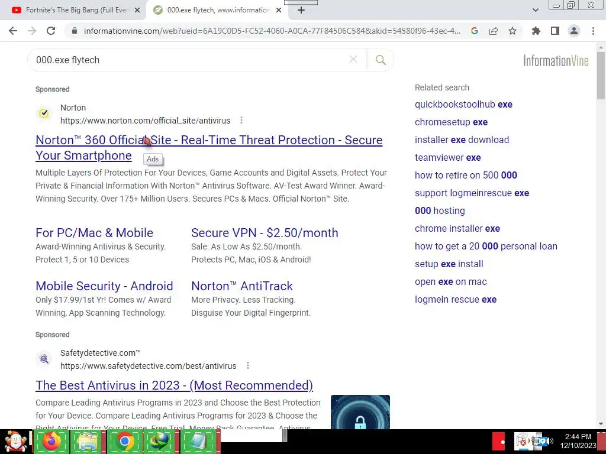Open the Mobile Security - Android link
The image size is (606, 454).
tap(104, 286)
